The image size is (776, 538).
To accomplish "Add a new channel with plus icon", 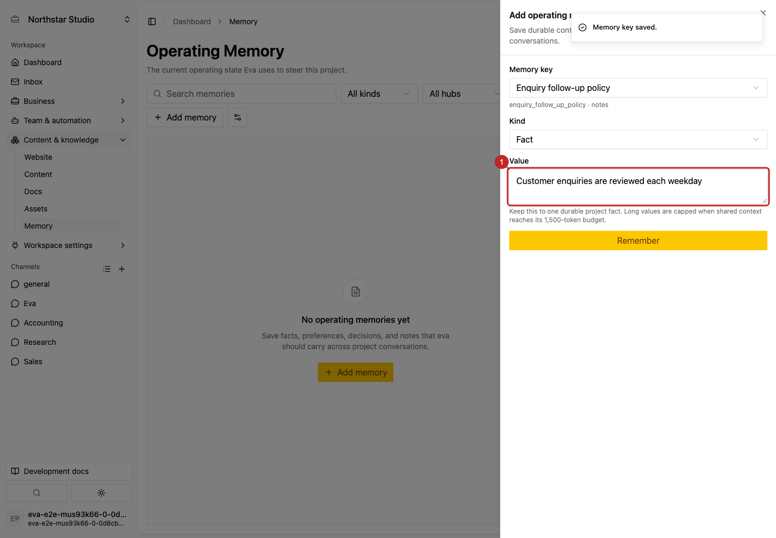I will [x=122, y=269].
